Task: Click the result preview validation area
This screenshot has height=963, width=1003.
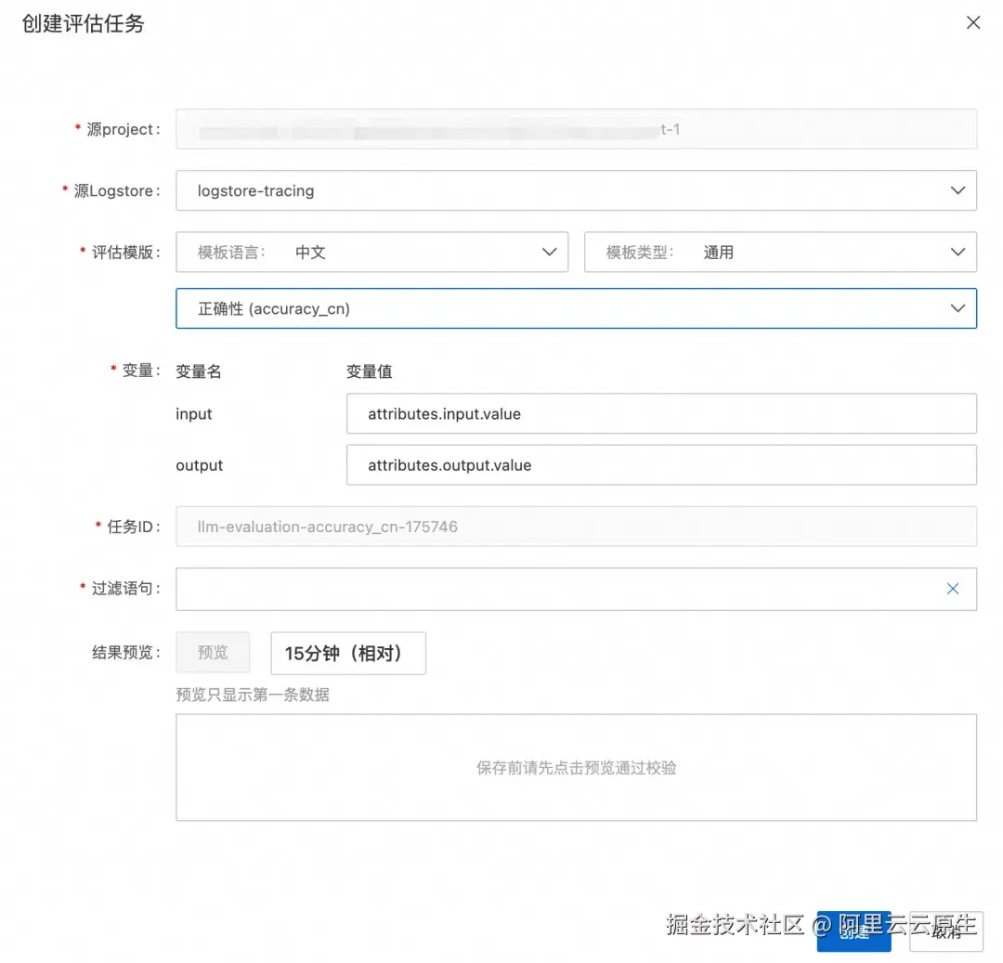Action: (576, 767)
